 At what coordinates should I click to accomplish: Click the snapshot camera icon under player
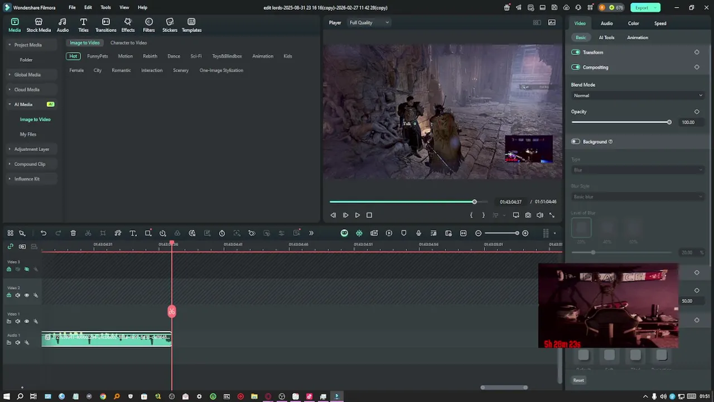click(x=528, y=215)
